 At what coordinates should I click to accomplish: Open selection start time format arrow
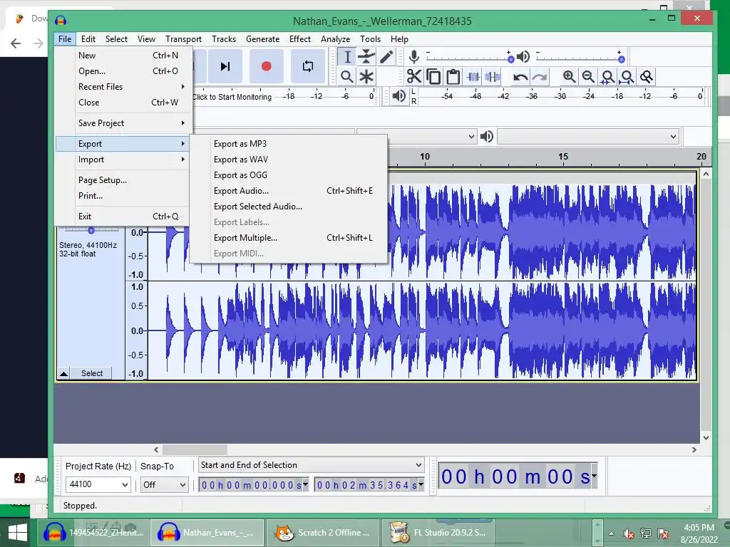tap(305, 484)
